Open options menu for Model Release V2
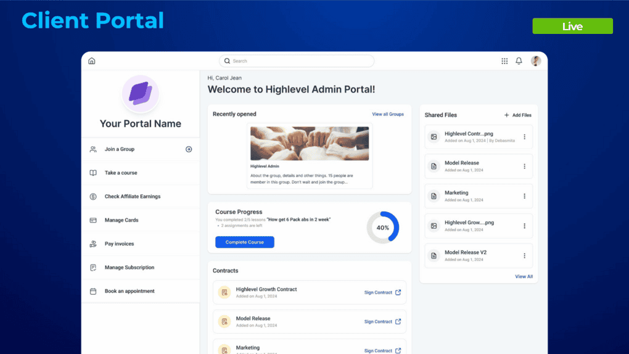Viewport: 629px width, 354px height. coord(524,256)
